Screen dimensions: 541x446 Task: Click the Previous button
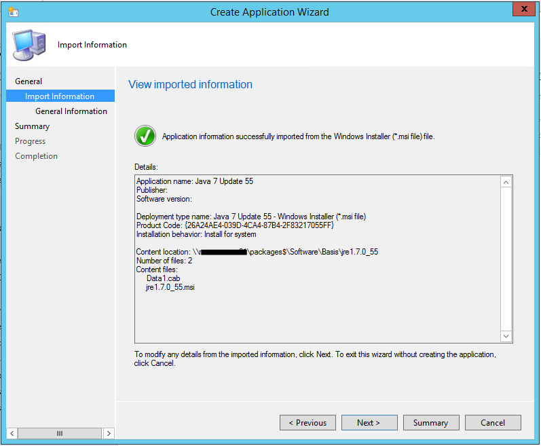click(x=307, y=422)
